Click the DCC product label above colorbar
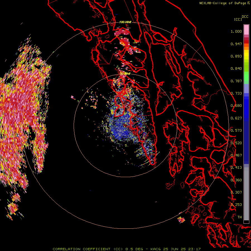This screenshot has height=251, width=251. (245, 17)
